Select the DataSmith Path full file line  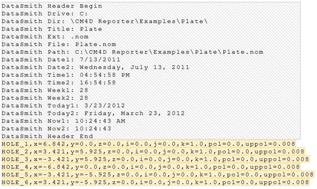pos(132,52)
